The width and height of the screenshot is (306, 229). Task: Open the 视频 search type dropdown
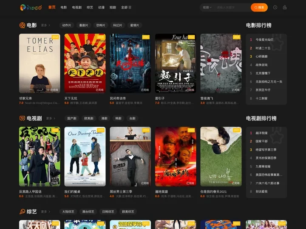(207, 7)
